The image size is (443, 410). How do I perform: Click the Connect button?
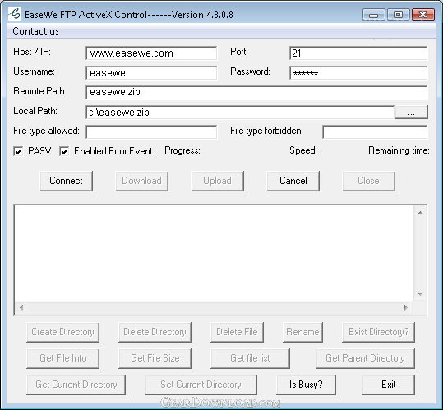[x=66, y=181]
